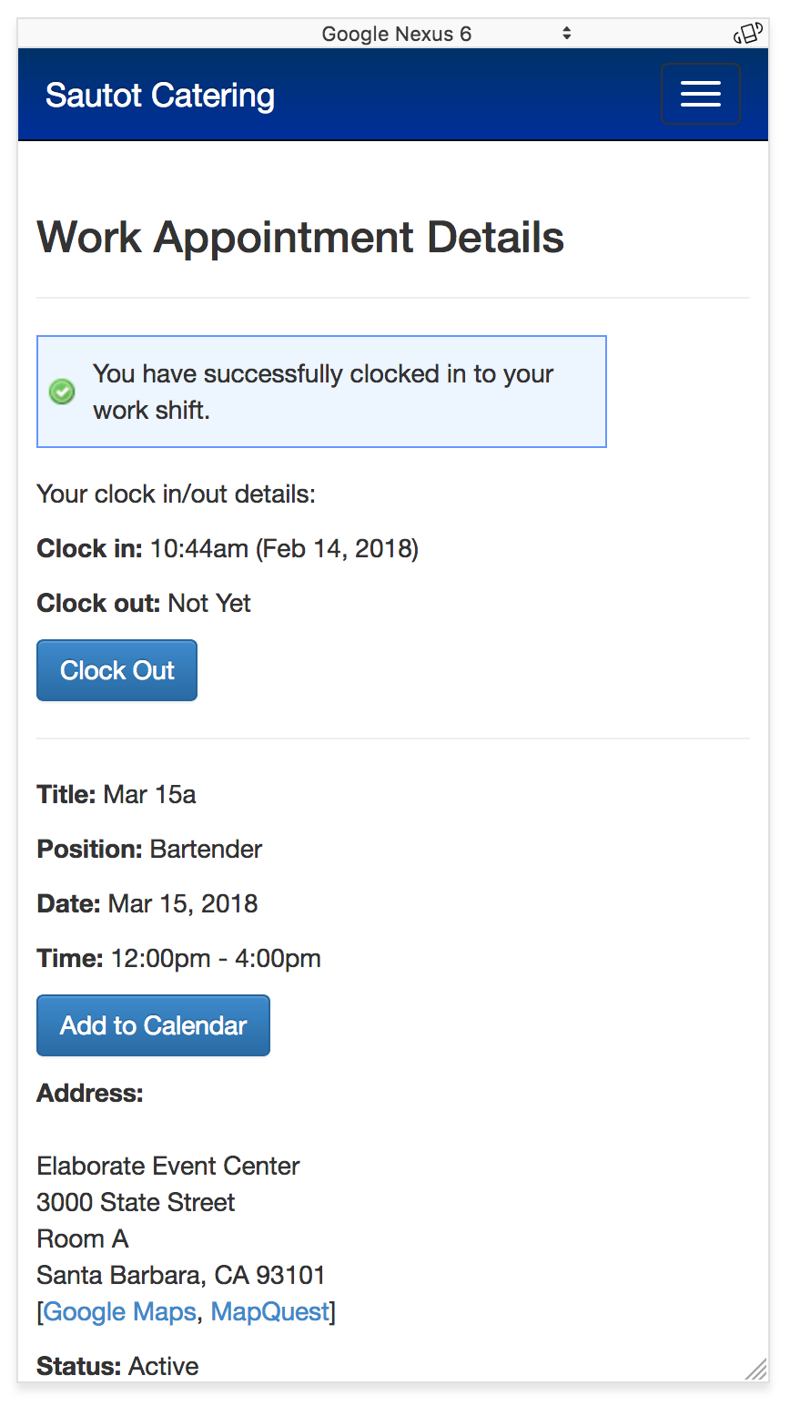
Task: Click the Elaborate Event Center address line
Action: click(168, 1166)
